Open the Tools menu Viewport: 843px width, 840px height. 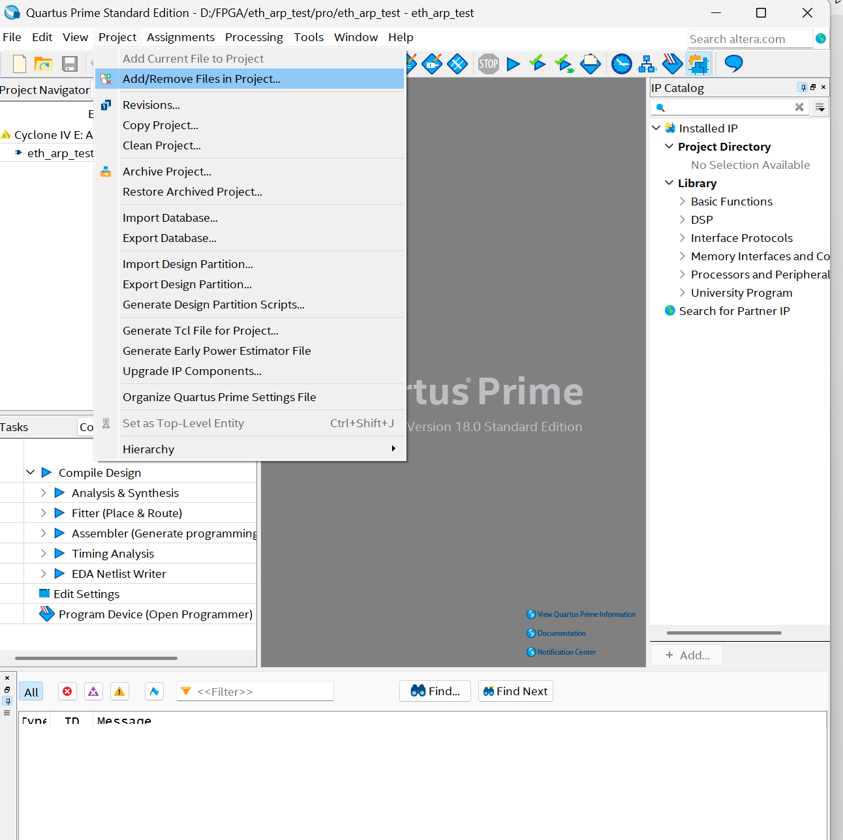click(x=309, y=37)
